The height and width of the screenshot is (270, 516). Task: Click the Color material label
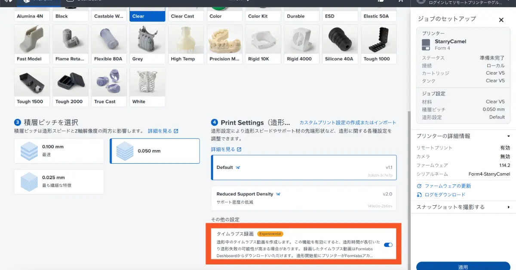pos(215,16)
